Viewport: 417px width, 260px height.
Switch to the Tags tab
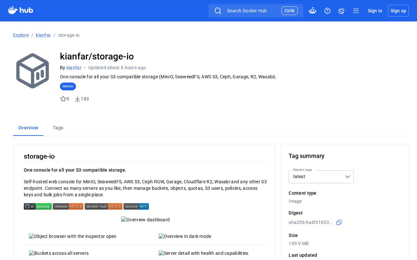point(58,128)
